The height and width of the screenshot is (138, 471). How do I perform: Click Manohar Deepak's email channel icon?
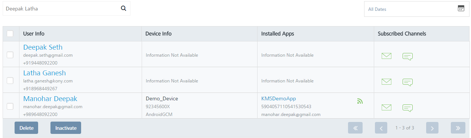coord(387,107)
